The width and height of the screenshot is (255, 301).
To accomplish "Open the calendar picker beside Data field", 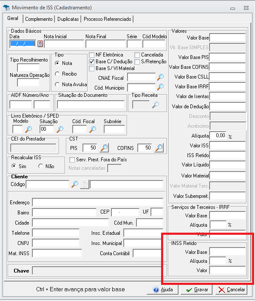I will 40,44.
